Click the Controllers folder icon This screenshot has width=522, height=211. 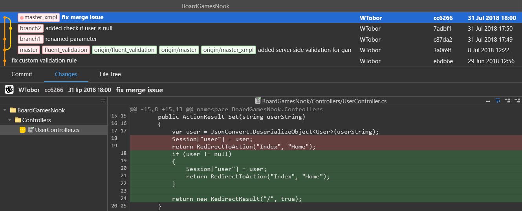18,120
